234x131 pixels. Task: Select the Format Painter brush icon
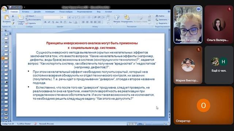13,23
